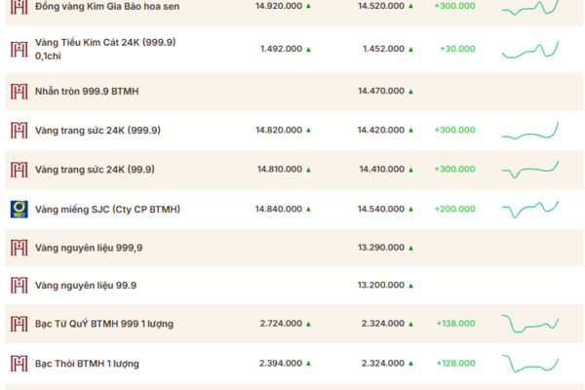View trend chart for Bạc Tứ Quý BTMH
This screenshot has width=585, height=390.
530,323
